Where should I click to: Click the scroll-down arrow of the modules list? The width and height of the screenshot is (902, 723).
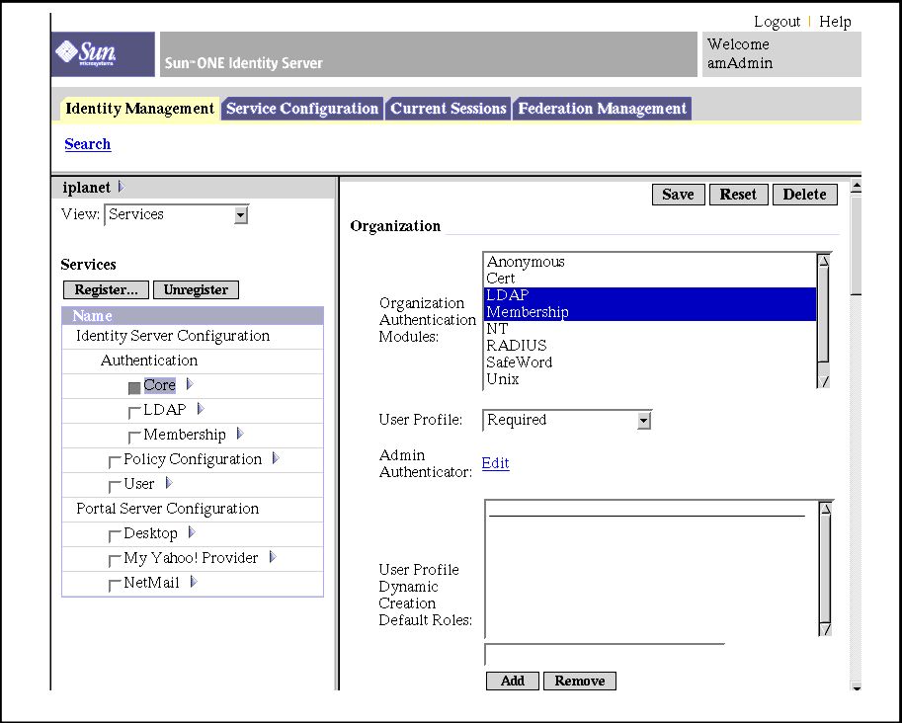824,381
